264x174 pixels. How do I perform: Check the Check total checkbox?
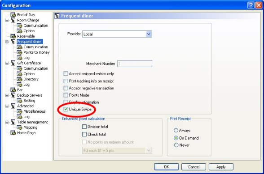click(x=84, y=134)
